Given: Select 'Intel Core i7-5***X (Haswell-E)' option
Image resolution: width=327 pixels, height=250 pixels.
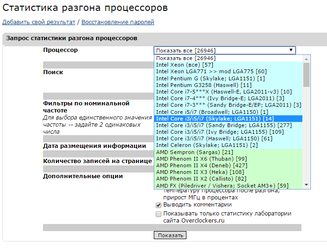Looking at the screenshot, I should click(228, 92).
